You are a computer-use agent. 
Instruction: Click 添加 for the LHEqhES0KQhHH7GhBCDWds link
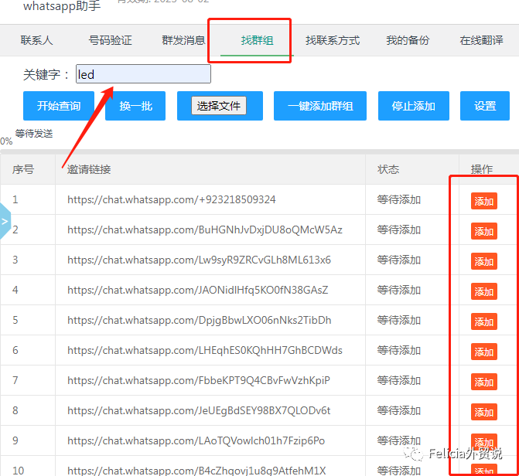(x=484, y=352)
